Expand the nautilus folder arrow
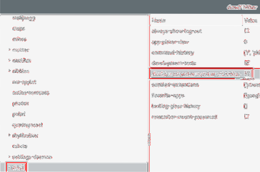The width and height of the screenshot is (260, 172). click(10, 60)
